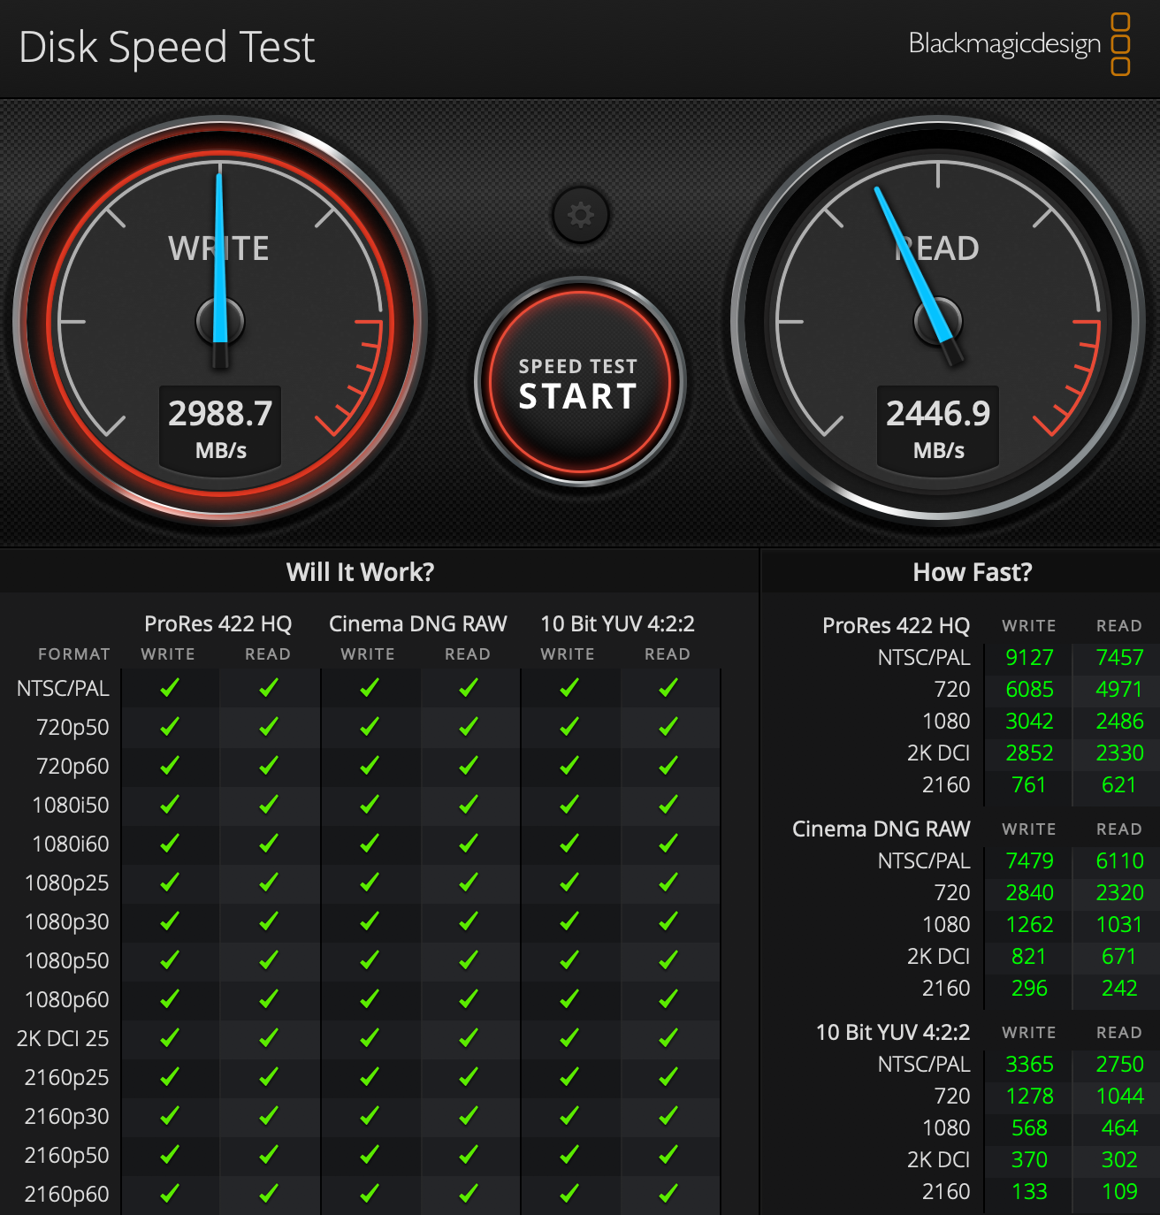Click 10 Bit YUV 4:2:2 header in Will It Work
Viewport: 1160px width, 1215px height.
618,624
